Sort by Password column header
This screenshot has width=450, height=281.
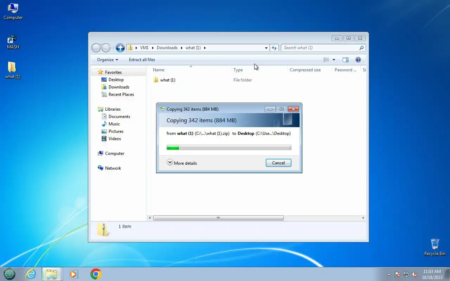[x=346, y=70]
